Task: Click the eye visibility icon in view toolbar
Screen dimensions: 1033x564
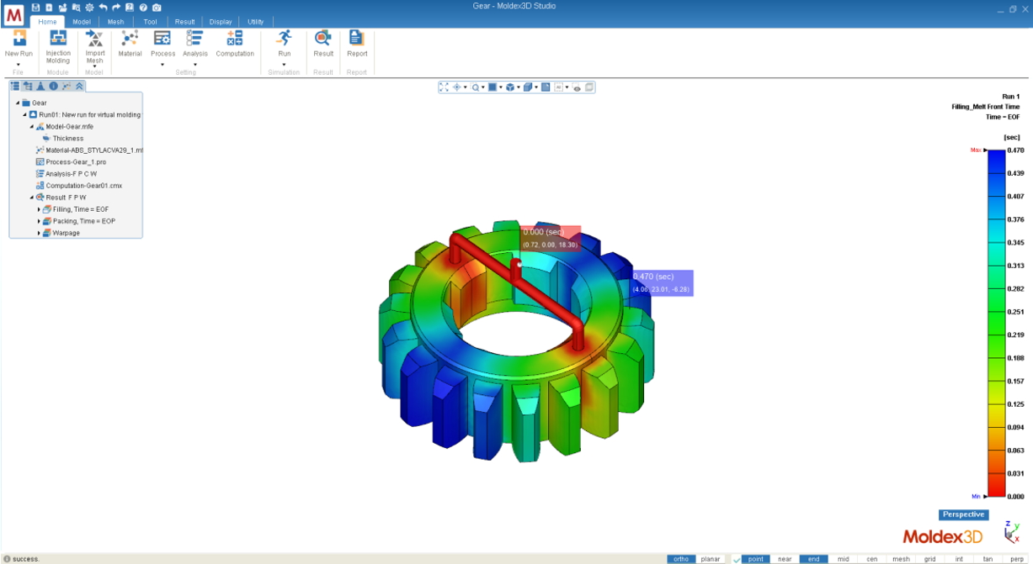Action: (578, 87)
